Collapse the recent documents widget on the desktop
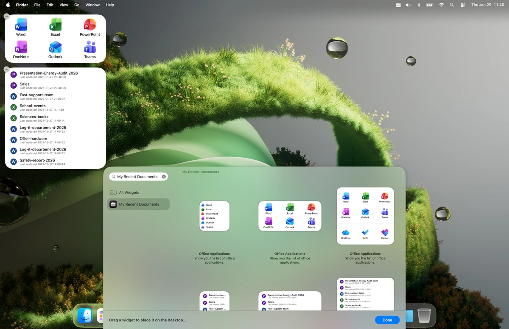509x329 pixels. (6, 69)
